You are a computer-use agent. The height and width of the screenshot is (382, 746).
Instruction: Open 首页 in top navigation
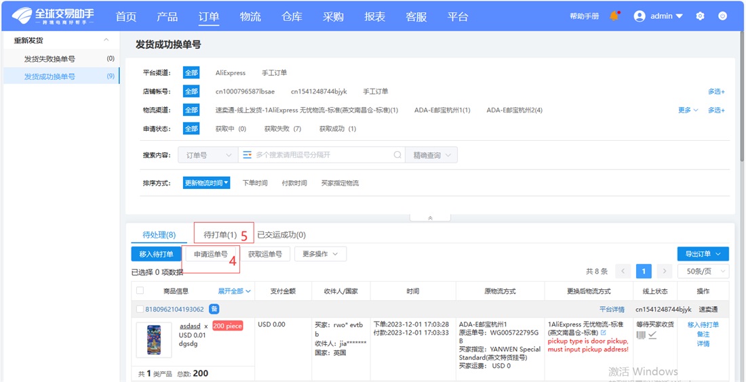126,17
